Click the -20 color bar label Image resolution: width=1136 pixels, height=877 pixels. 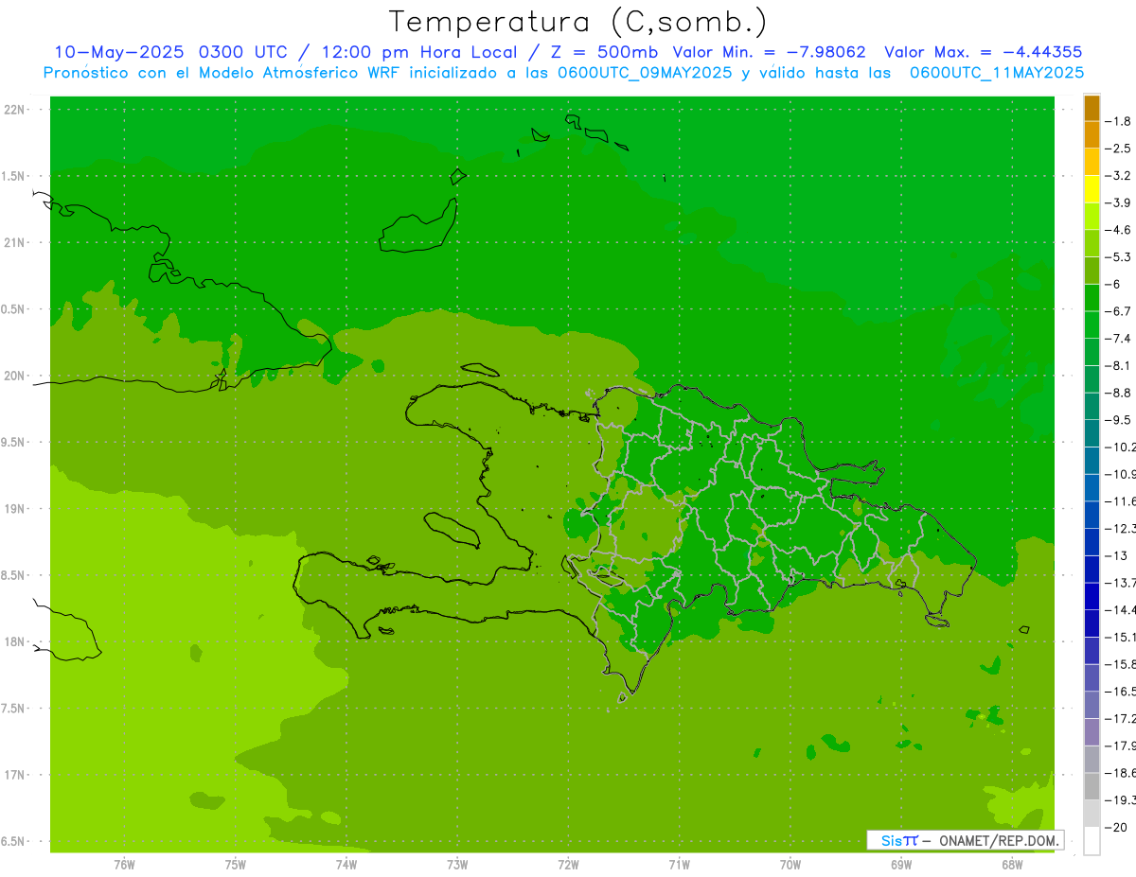(x=1118, y=827)
